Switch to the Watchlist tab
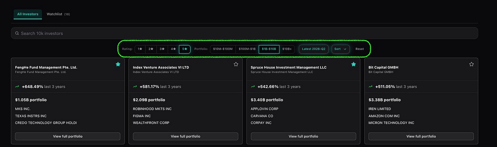The width and height of the screenshot is (497, 147). (x=58, y=14)
